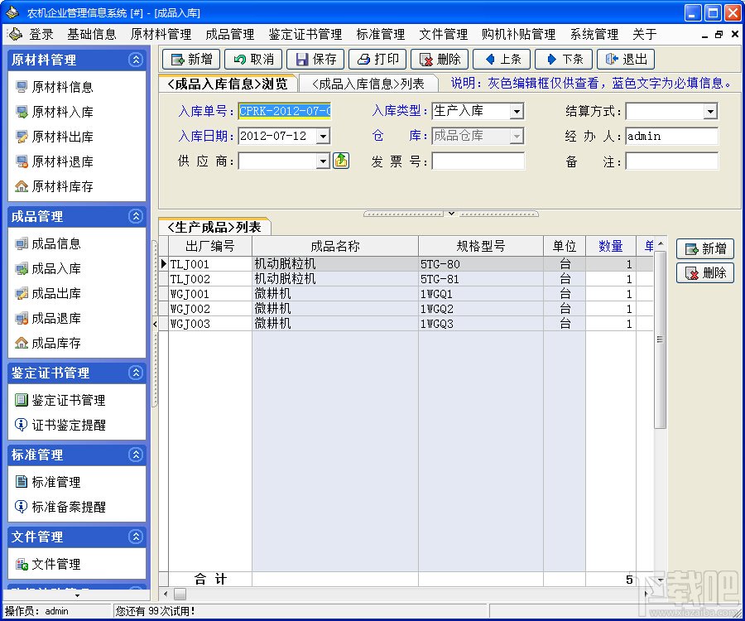The width and height of the screenshot is (745, 621).
Task: Collapse the 原材料管理 sidebar group
Action: point(136,60)
